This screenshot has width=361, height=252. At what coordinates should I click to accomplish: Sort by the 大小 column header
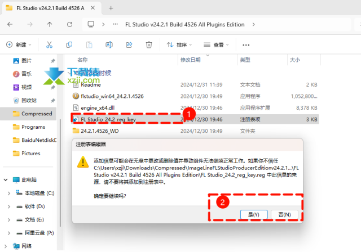pos(295,60)
